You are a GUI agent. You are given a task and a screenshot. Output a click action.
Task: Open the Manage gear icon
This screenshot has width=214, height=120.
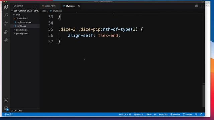(x=6, y=108)
